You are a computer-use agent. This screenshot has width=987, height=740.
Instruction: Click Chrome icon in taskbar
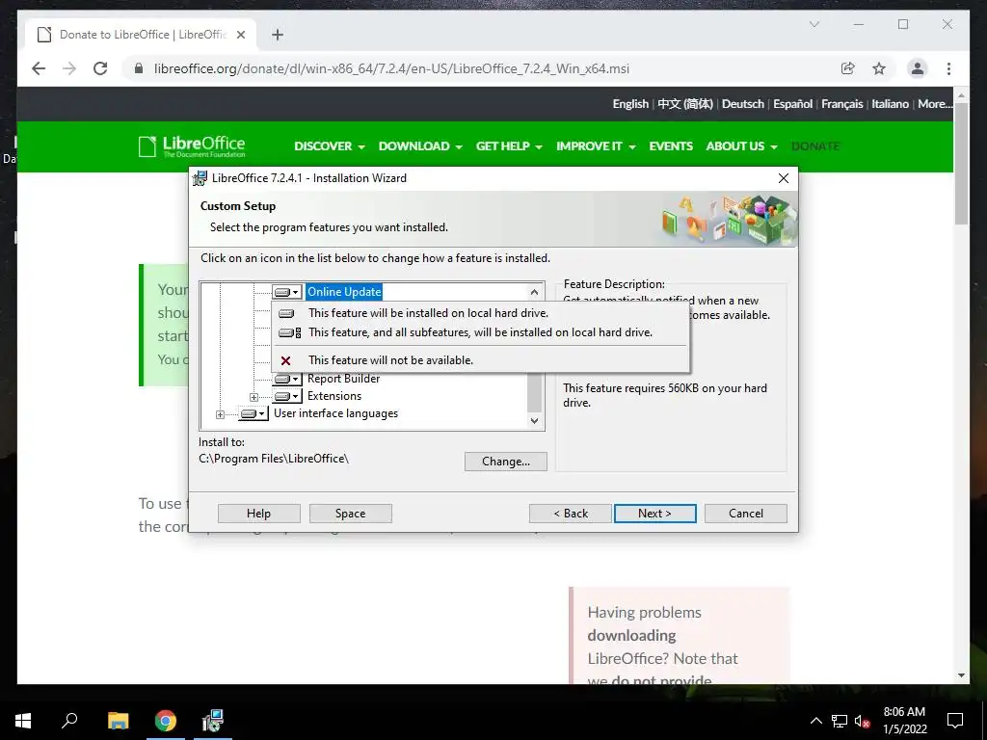(166, 721)
